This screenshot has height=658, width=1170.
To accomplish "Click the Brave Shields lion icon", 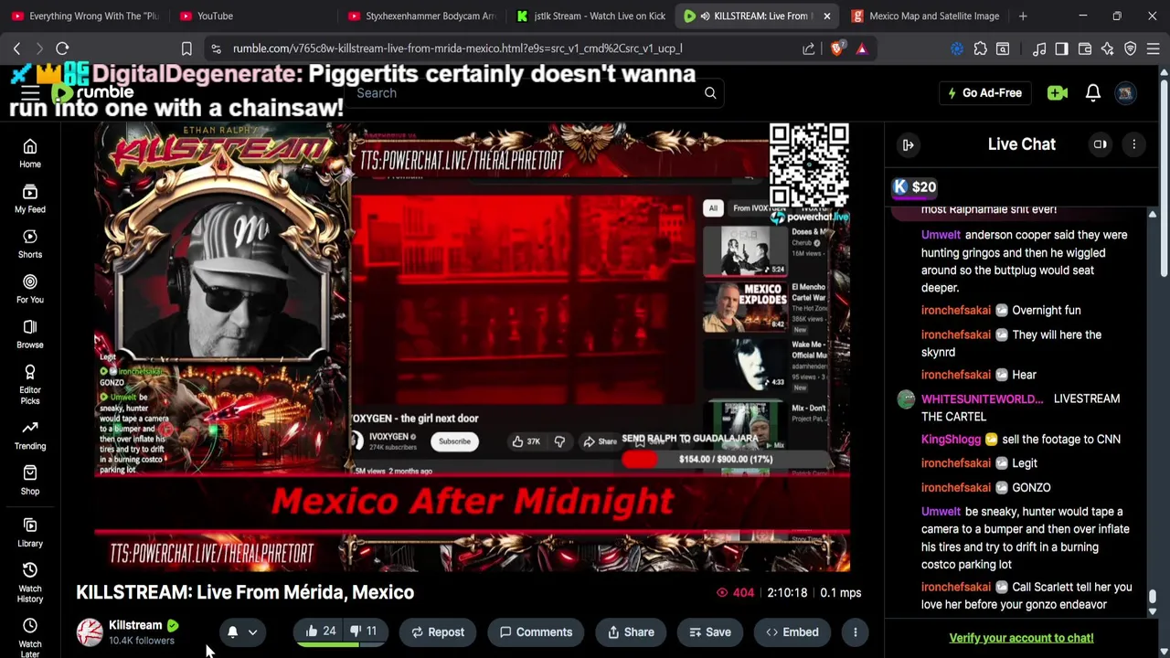I will 836,48.
